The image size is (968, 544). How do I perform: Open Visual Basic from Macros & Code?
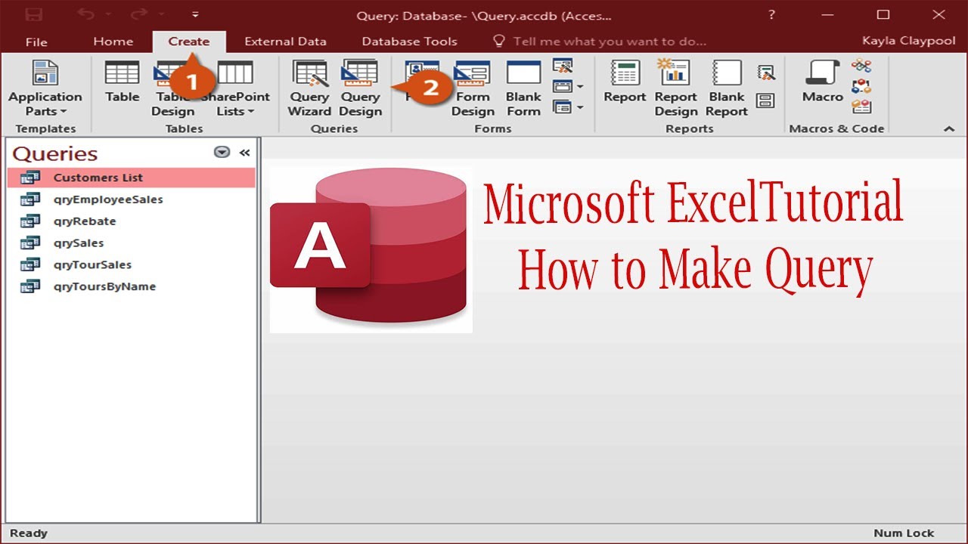[861, 107]
